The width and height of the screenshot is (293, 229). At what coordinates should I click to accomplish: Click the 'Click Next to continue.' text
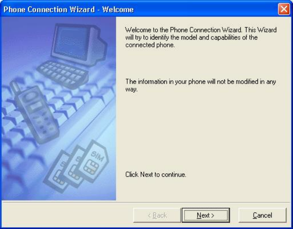(156, 174)
